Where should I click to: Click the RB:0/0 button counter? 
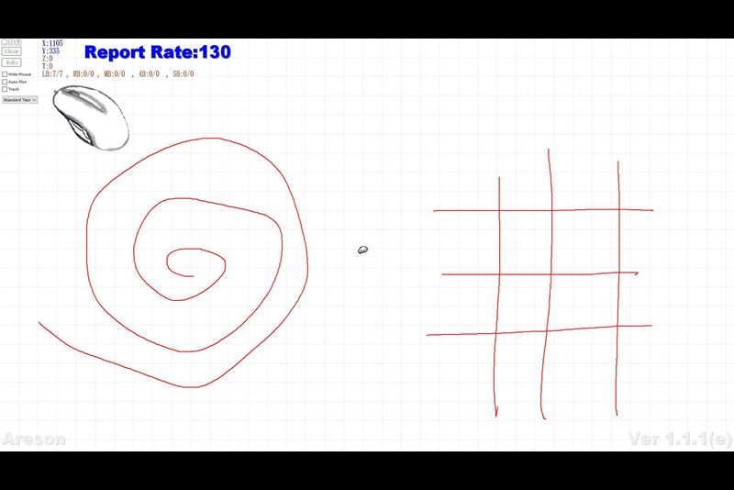pyautogui.click(x=83, y=74)
